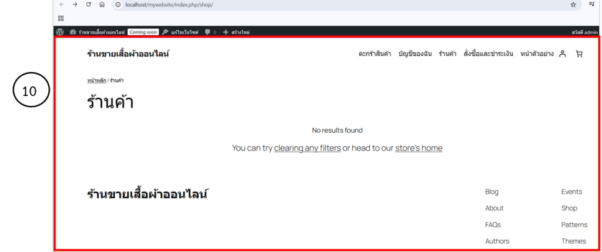The height and width of the screenshot is (252, 602).
Task: Open the apps grid in bookmarks bar
Action: (x=61, y=18)
